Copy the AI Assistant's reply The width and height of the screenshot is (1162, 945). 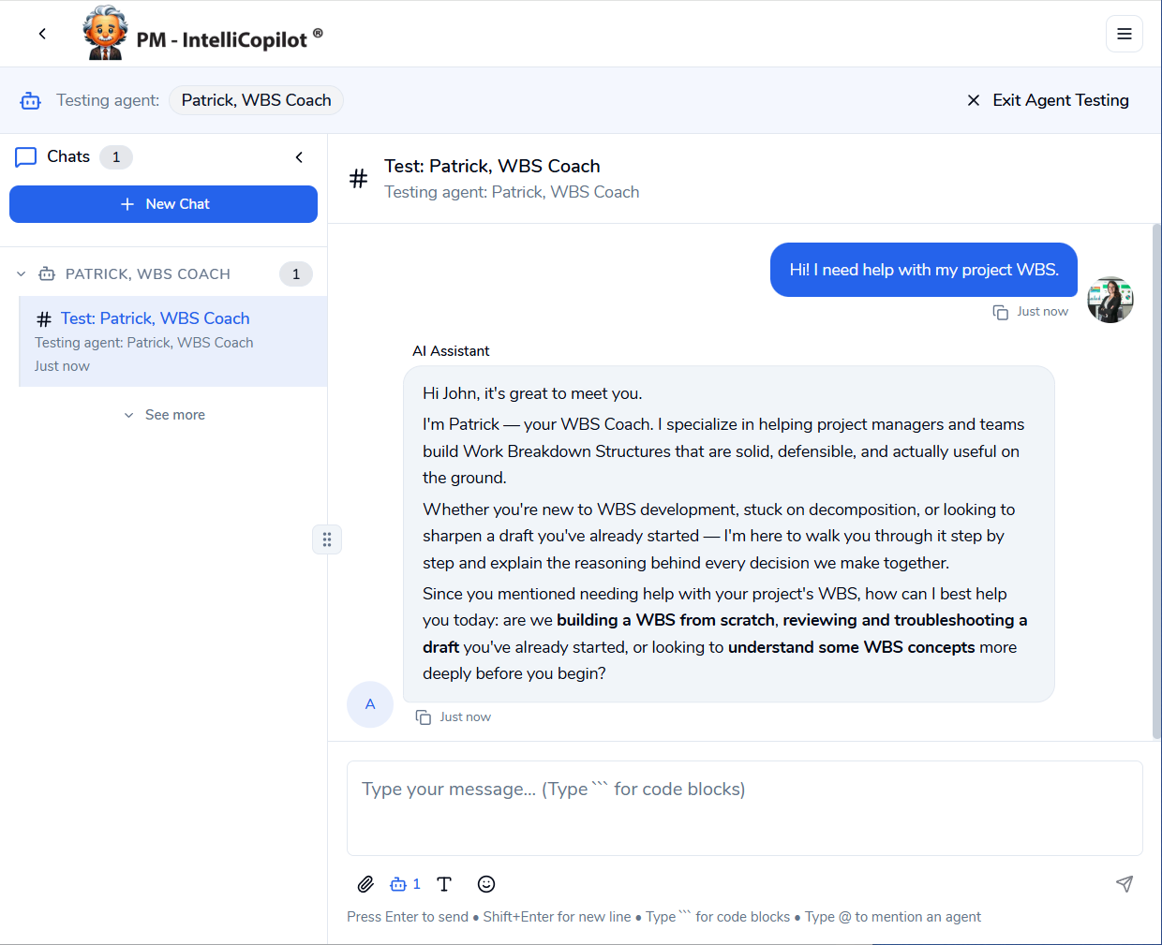423,716
